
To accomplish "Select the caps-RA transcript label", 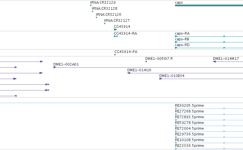I will pos(182,33).
